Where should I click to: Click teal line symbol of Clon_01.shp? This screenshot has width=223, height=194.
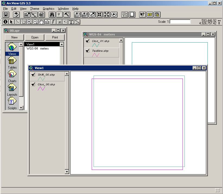pos(96,45)
